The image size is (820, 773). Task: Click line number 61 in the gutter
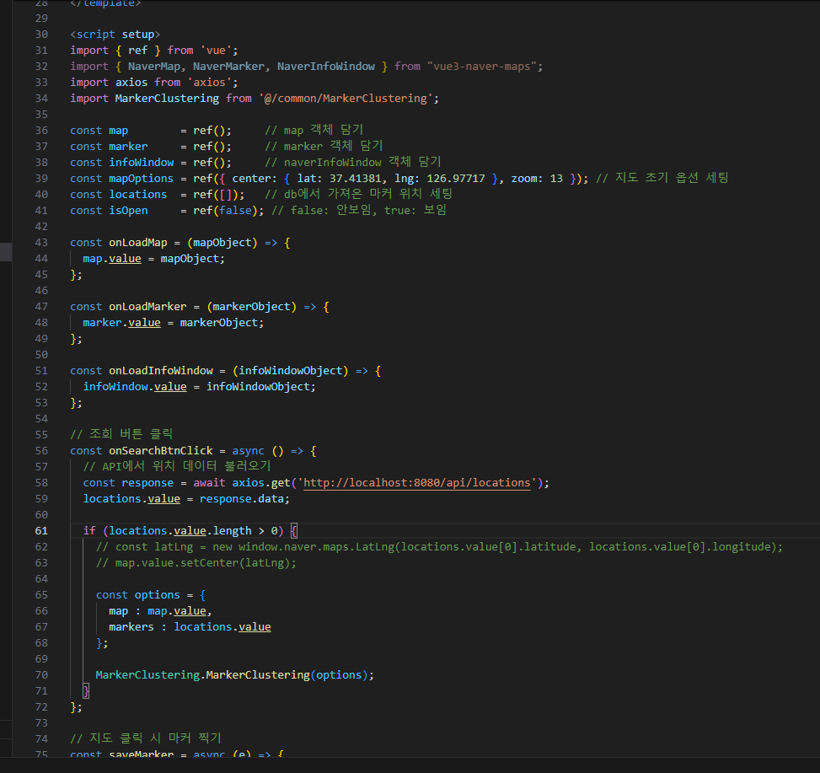41,531
